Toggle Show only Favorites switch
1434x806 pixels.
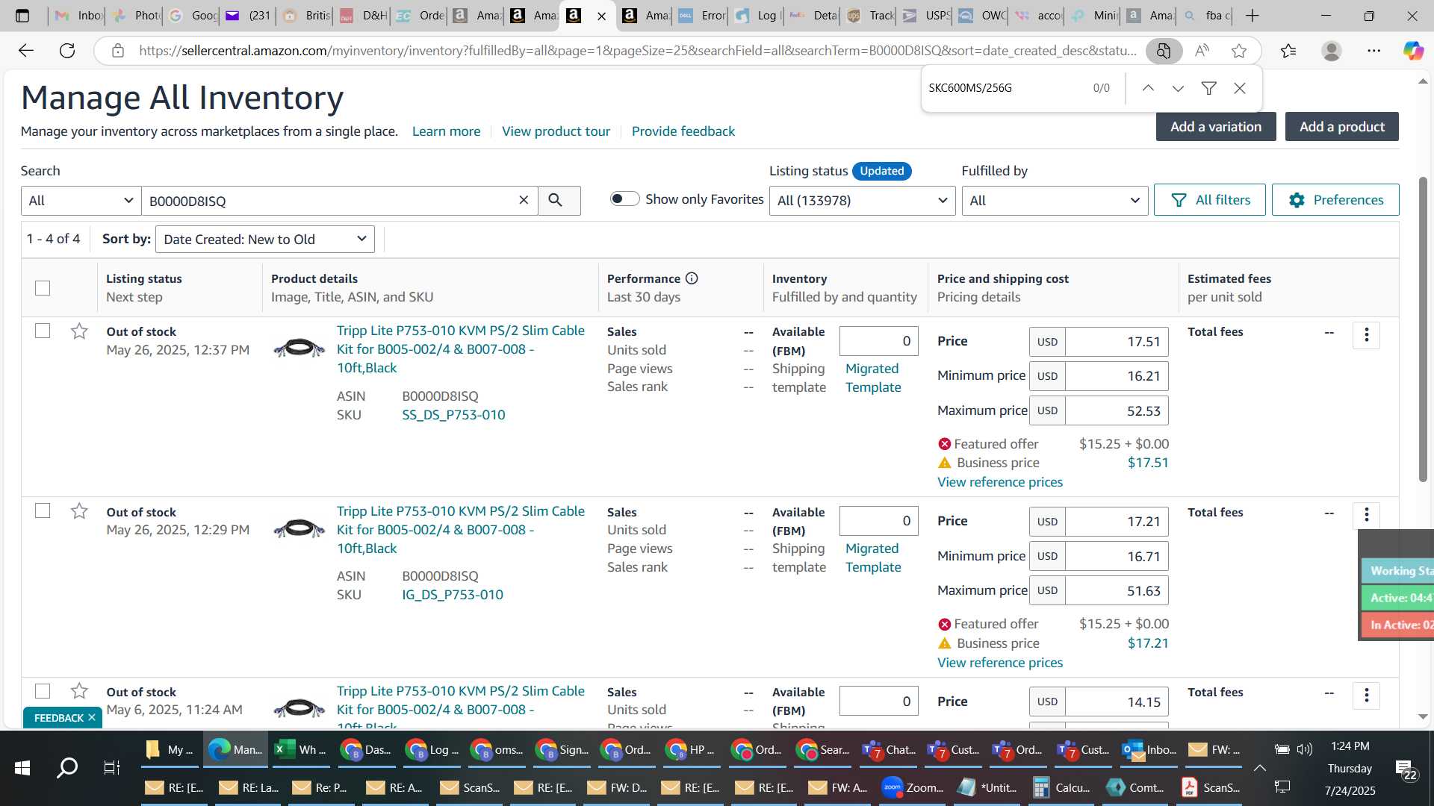624,199
